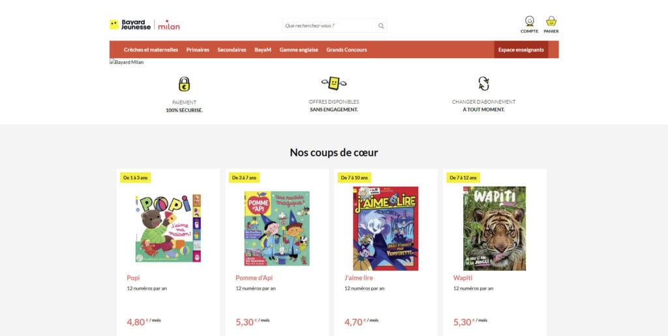Click the secure payment padlock icon
Viewport: 668px width, 336px height.
pos(184,84)
